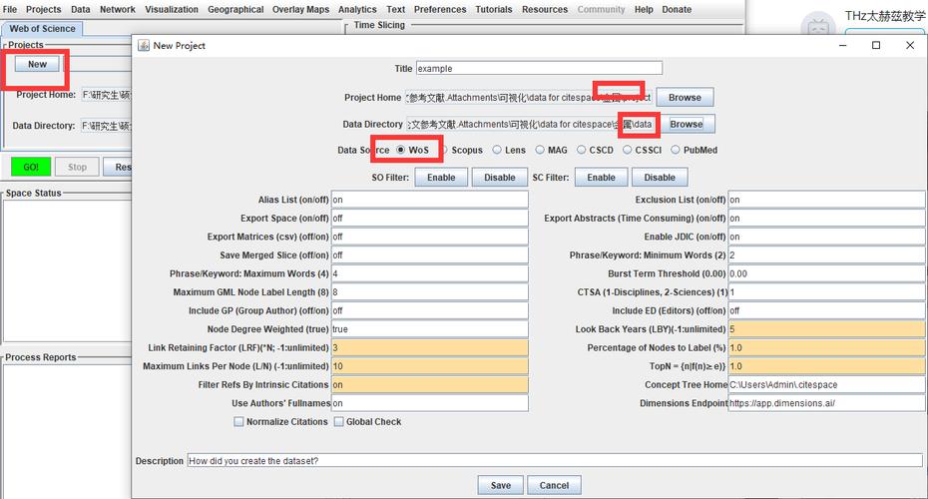This screenshot has width=928, height=499.
Task: Click the New project button
Action: coord(37,64)
